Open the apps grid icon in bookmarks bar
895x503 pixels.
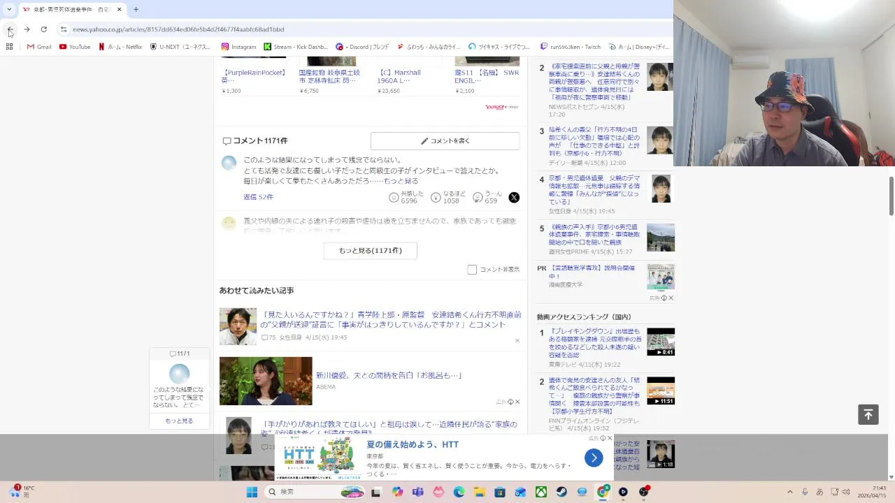9,47
